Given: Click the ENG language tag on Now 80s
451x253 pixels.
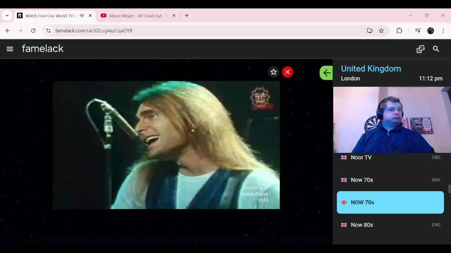Looking at the screenshot, I should coord(436,225).
